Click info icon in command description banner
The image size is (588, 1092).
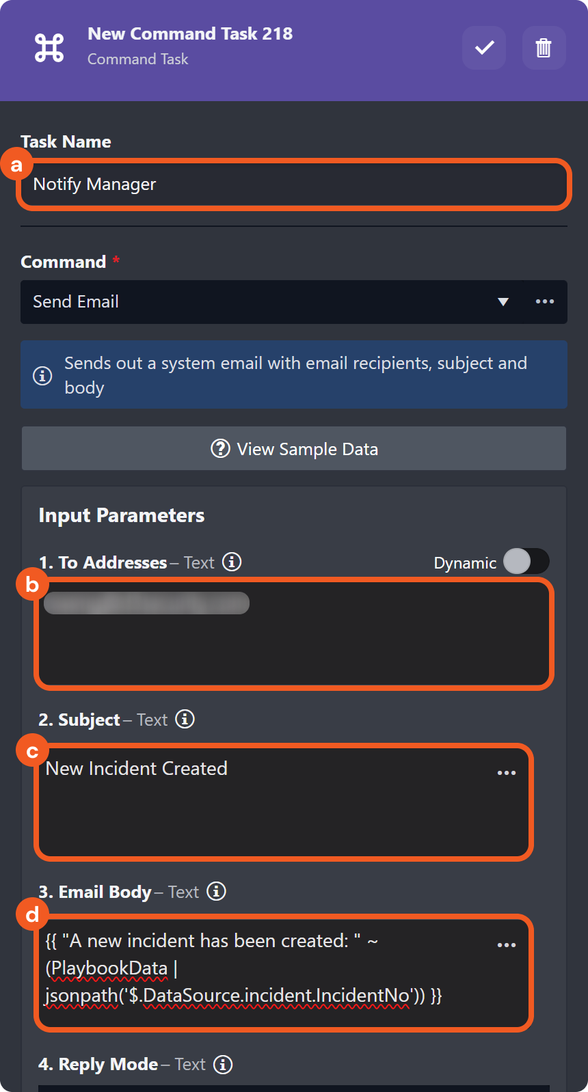pyautogui.click(x=42, y=375)
